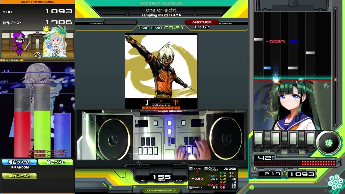Click the MIN BPM label

coord(143,181)
